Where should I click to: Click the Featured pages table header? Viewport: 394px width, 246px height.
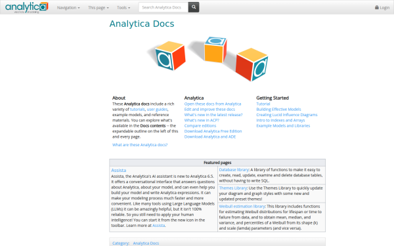click(x=217, y=163)
